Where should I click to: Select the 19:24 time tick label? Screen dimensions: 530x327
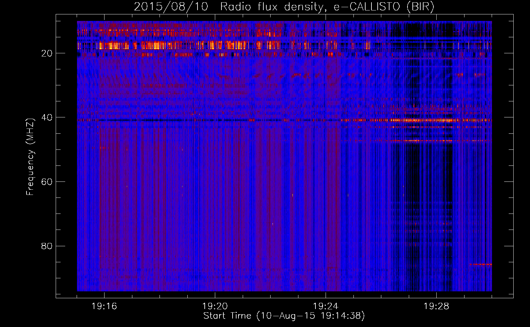[x=326, y=306]
